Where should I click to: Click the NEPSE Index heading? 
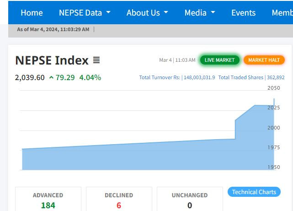(52, 60)
